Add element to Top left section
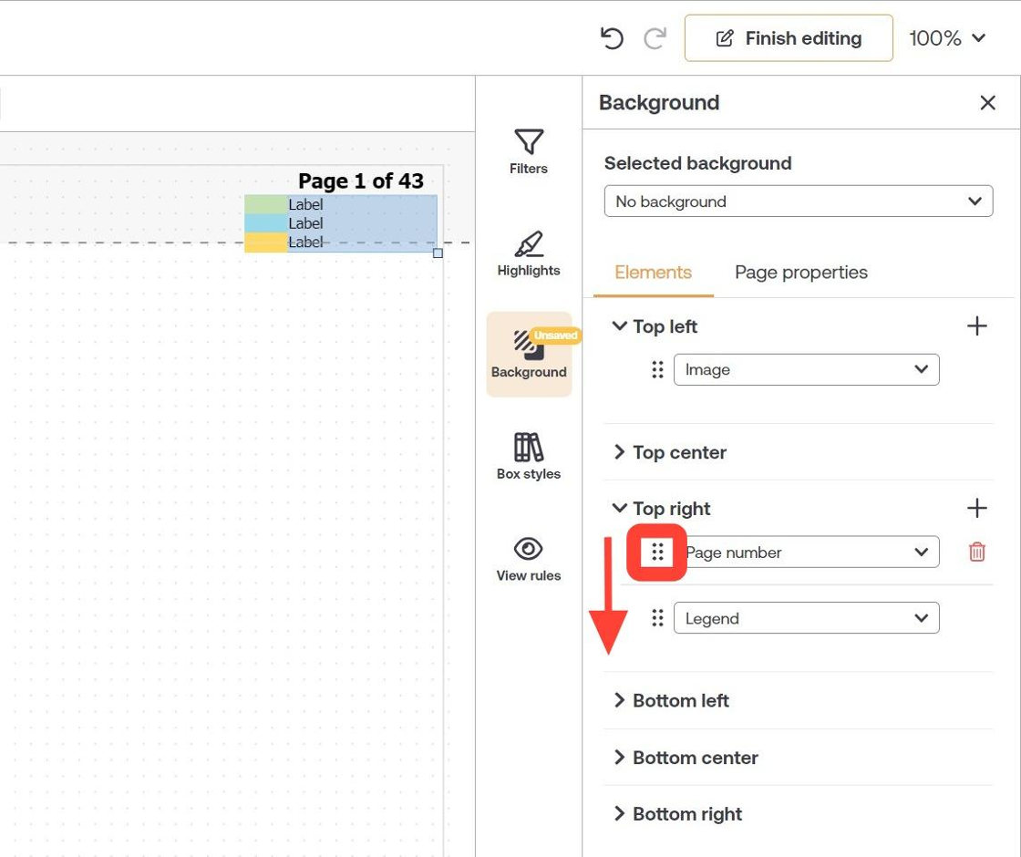The height and width of the screenshot is (857, 1021). pos(976,326)
